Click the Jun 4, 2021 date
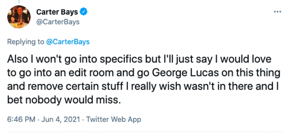Screen dimensions: 289x134 61,119
